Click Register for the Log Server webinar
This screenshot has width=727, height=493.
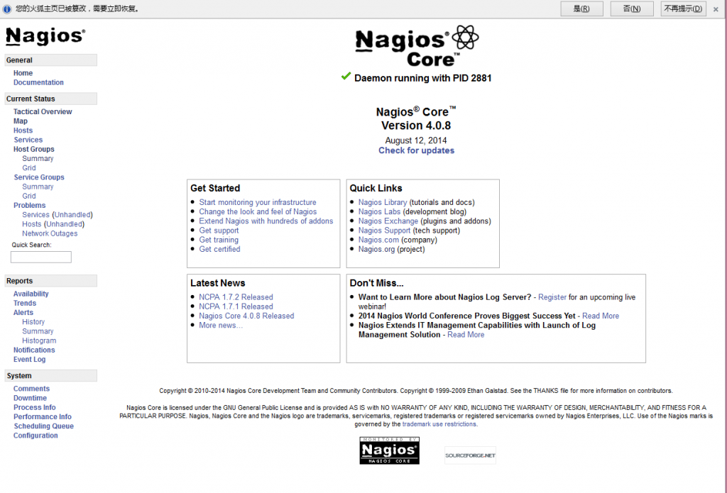552,297
